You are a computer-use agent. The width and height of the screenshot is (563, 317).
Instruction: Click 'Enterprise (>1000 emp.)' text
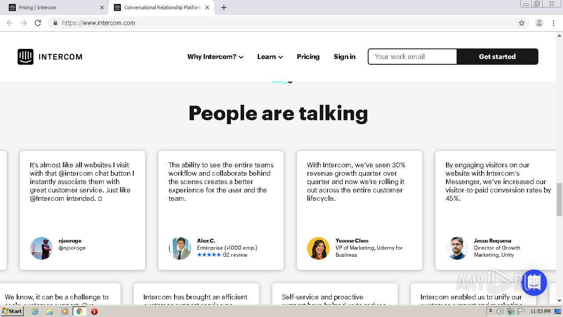pos(227,248)
